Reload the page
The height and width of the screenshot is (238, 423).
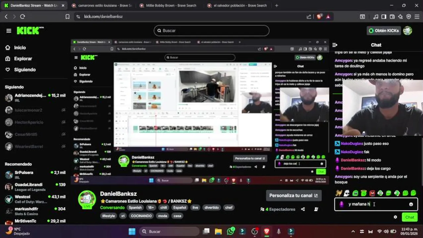[23, 17]
